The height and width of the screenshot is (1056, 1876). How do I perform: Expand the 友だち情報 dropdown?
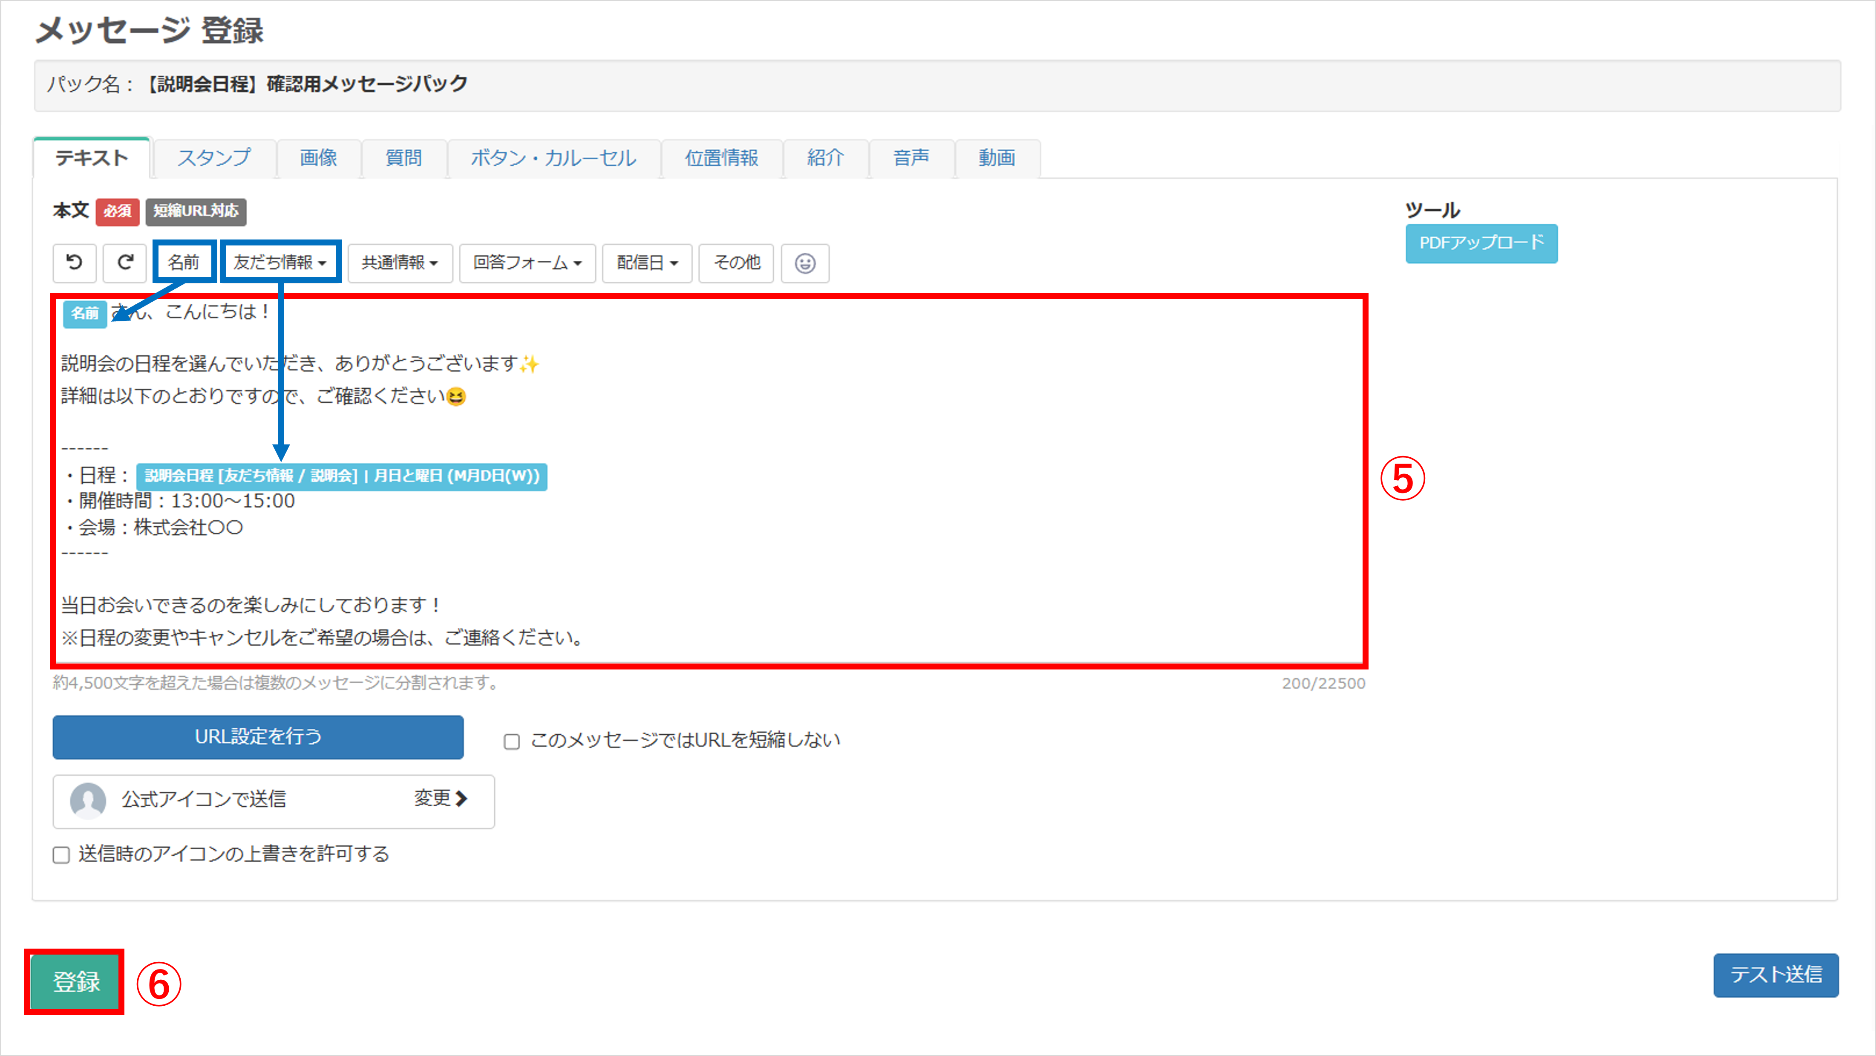(280, 262)
